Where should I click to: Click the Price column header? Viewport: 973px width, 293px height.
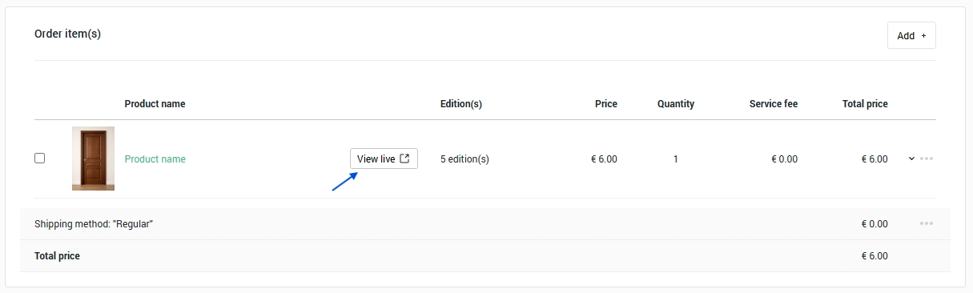coord(606,104)
